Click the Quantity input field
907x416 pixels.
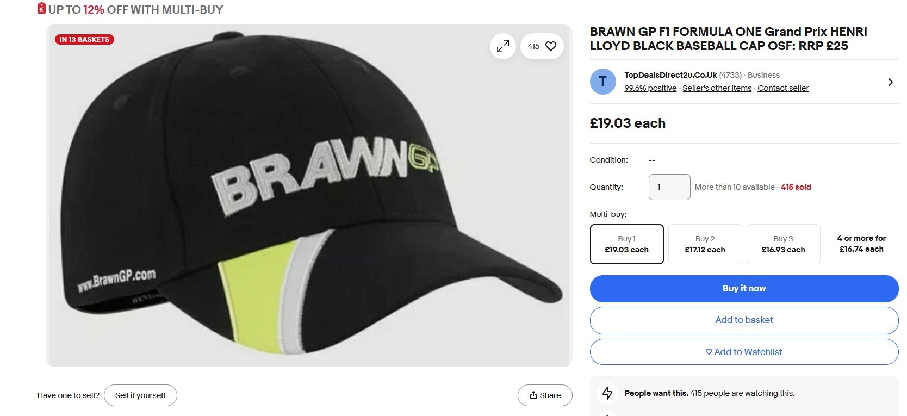click(x=669, y=187)
